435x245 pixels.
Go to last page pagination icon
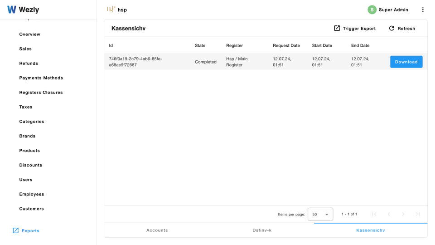pos(417,214)
